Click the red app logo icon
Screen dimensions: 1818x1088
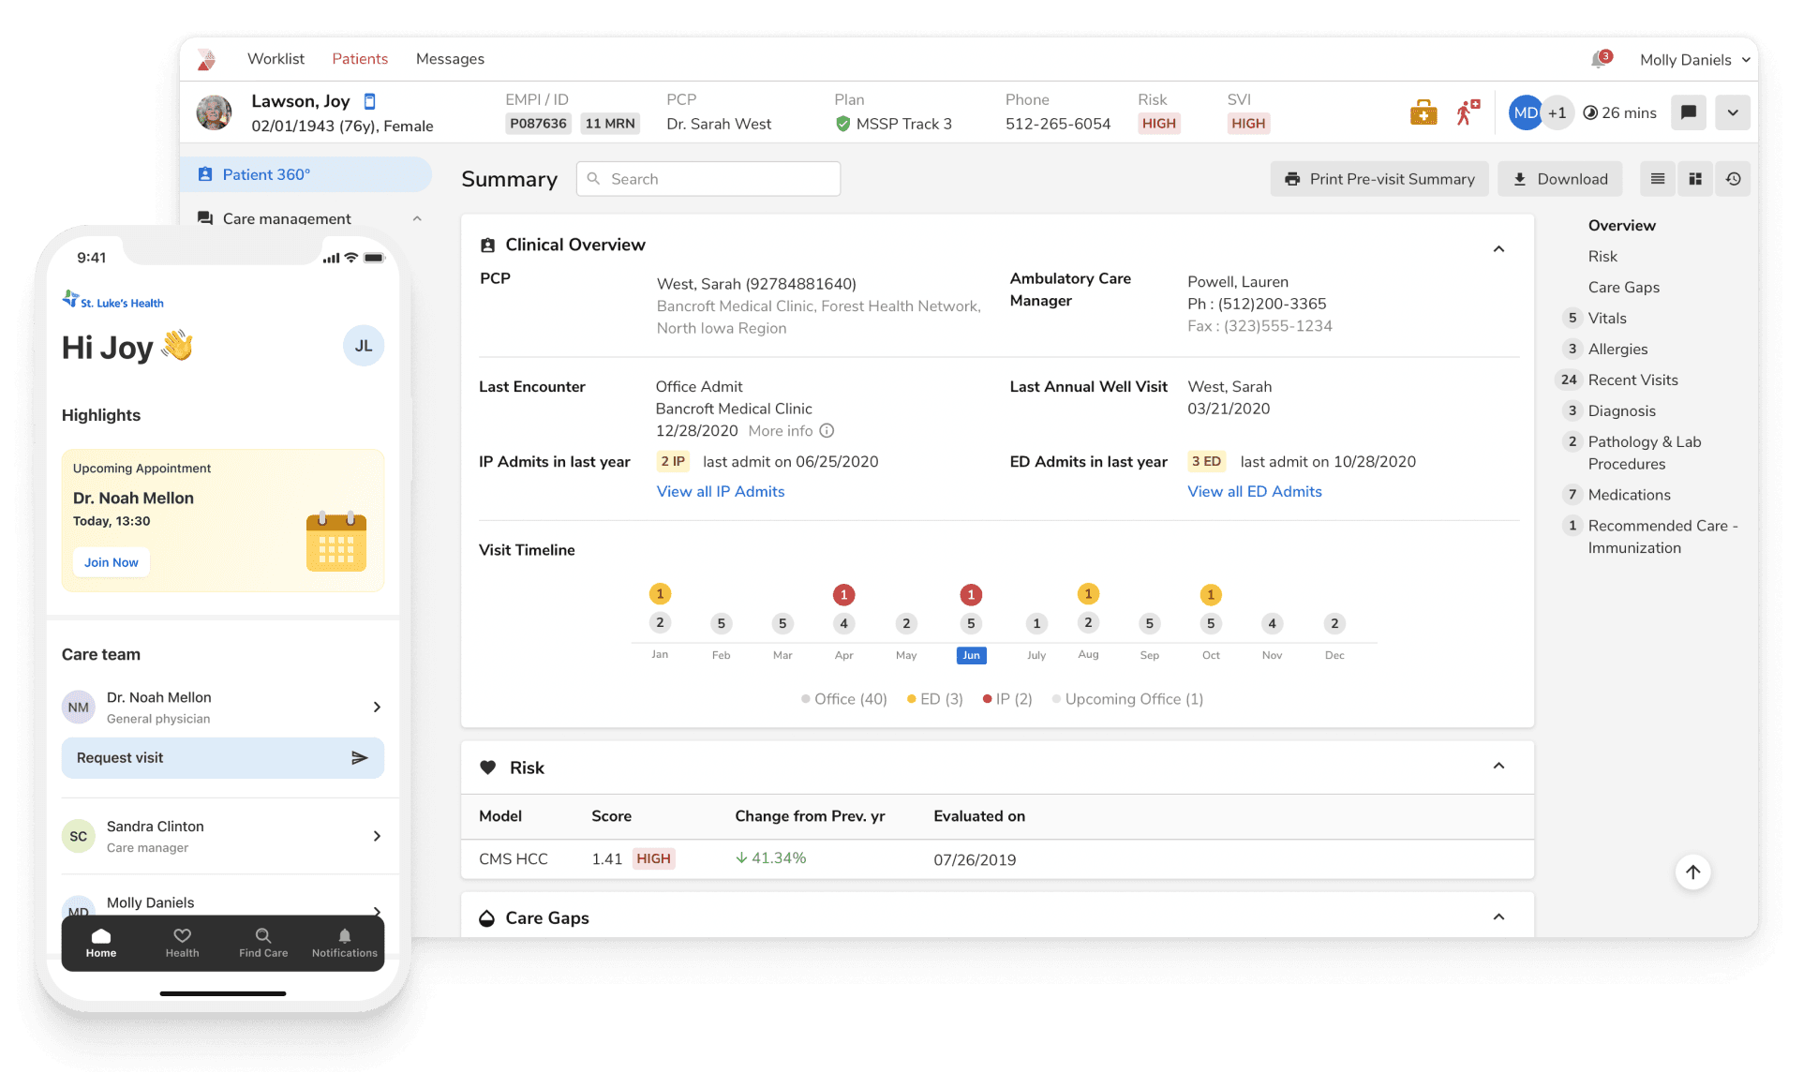(x=206, y=59)
